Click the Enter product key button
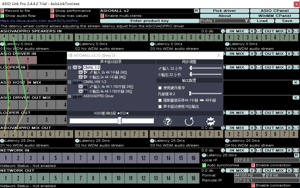This screenshot has width=300, height=188. pyautogui.click(x=149, y=21)
